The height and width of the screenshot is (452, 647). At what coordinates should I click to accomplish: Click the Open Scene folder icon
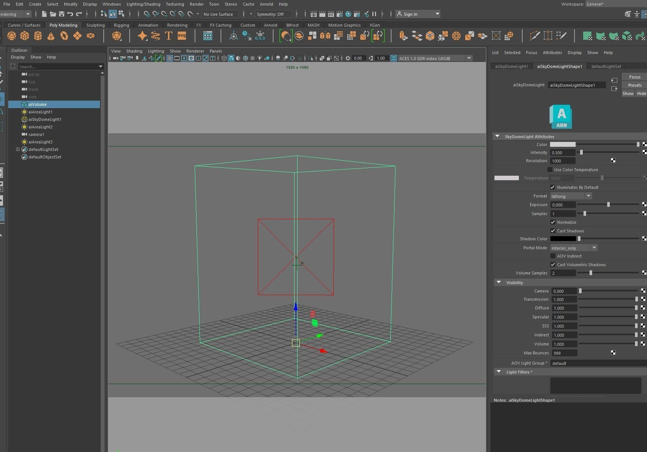pos(53,14)
